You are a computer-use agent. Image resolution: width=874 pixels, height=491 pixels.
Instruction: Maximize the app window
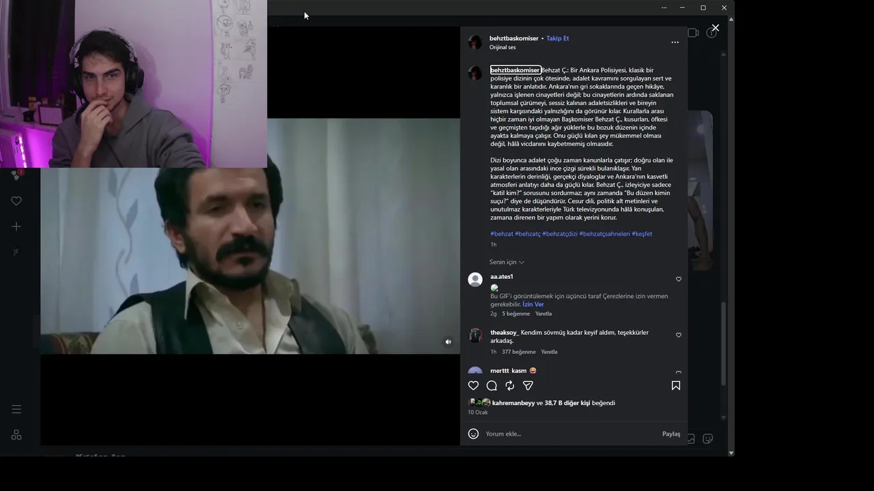(703, 8)
